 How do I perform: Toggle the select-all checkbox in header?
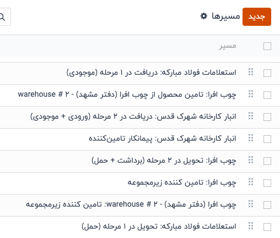click(267, 46)
